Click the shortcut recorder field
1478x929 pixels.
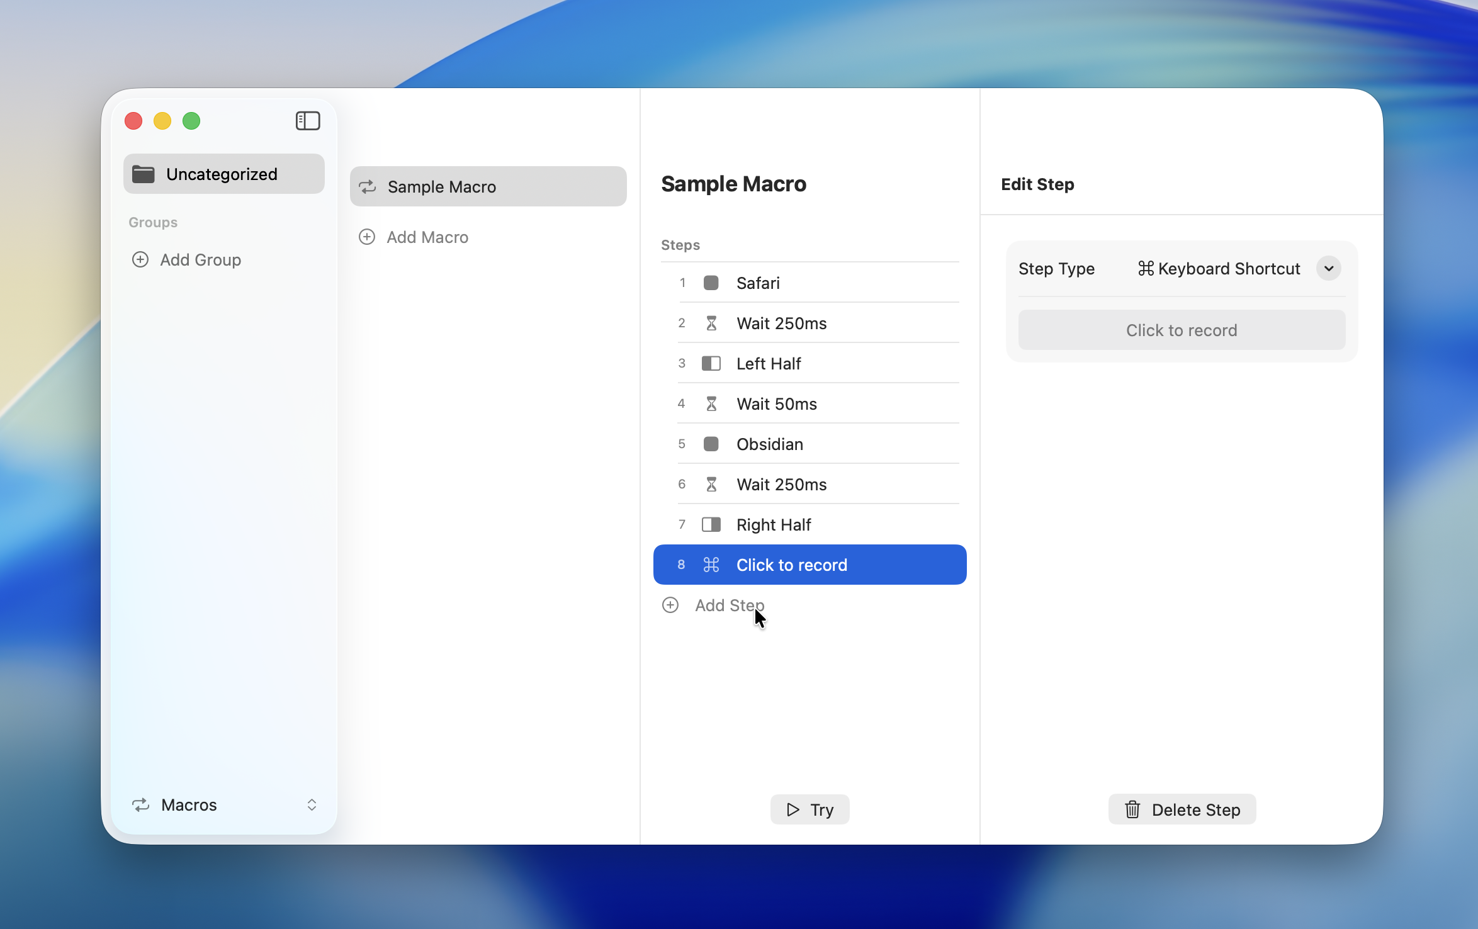pyautogui.click(x=1182, y=330)
